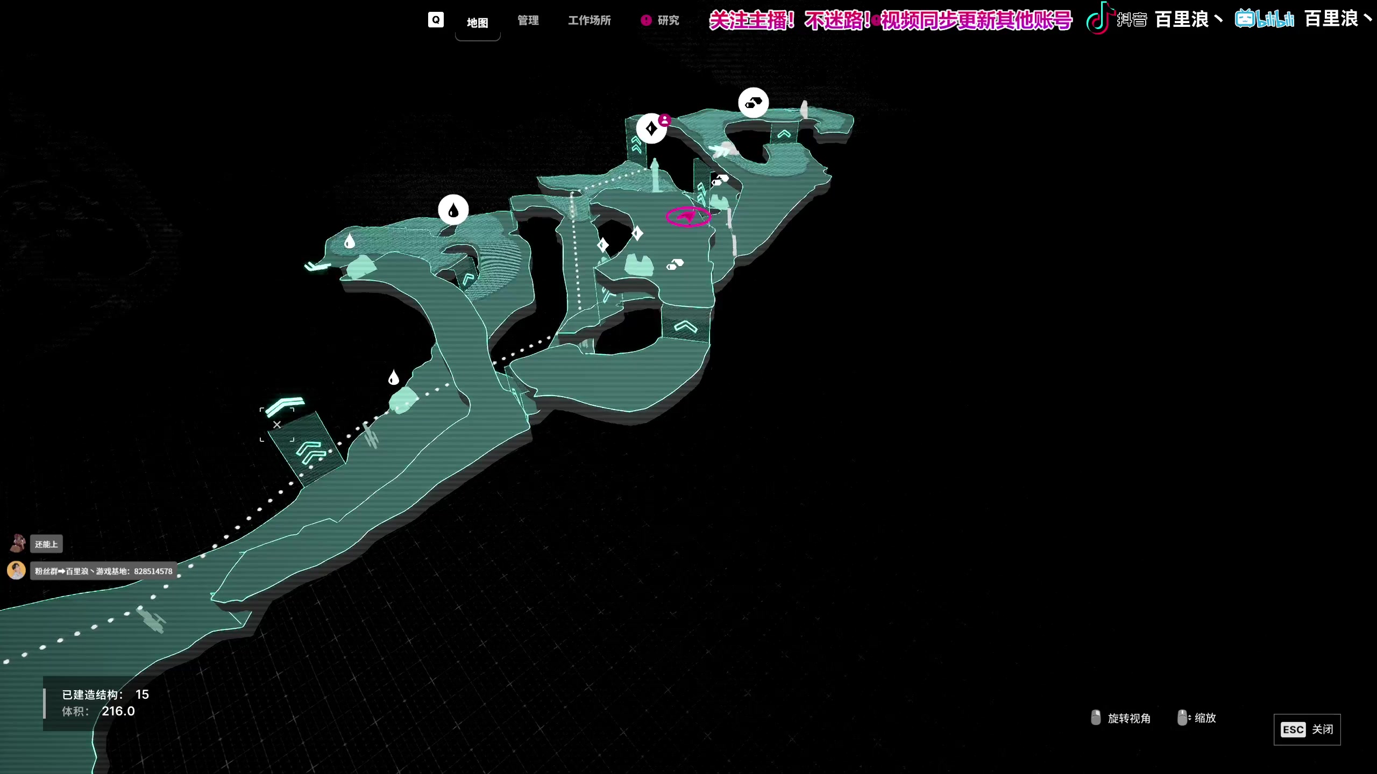
Task: Switch to the 工作场所 tab
Action: tap(590, 20)
